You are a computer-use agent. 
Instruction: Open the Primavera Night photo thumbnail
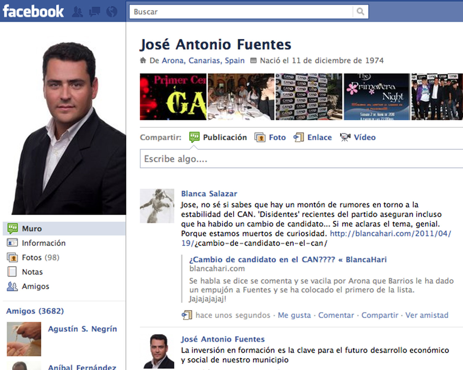(x=377, y=97)
